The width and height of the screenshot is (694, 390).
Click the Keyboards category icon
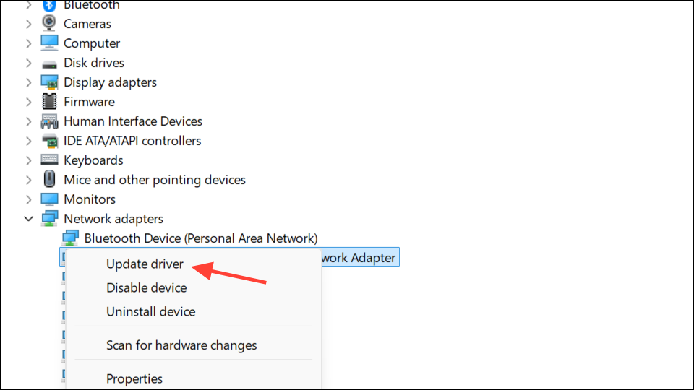pyautogui.click(x=49, y=160)
